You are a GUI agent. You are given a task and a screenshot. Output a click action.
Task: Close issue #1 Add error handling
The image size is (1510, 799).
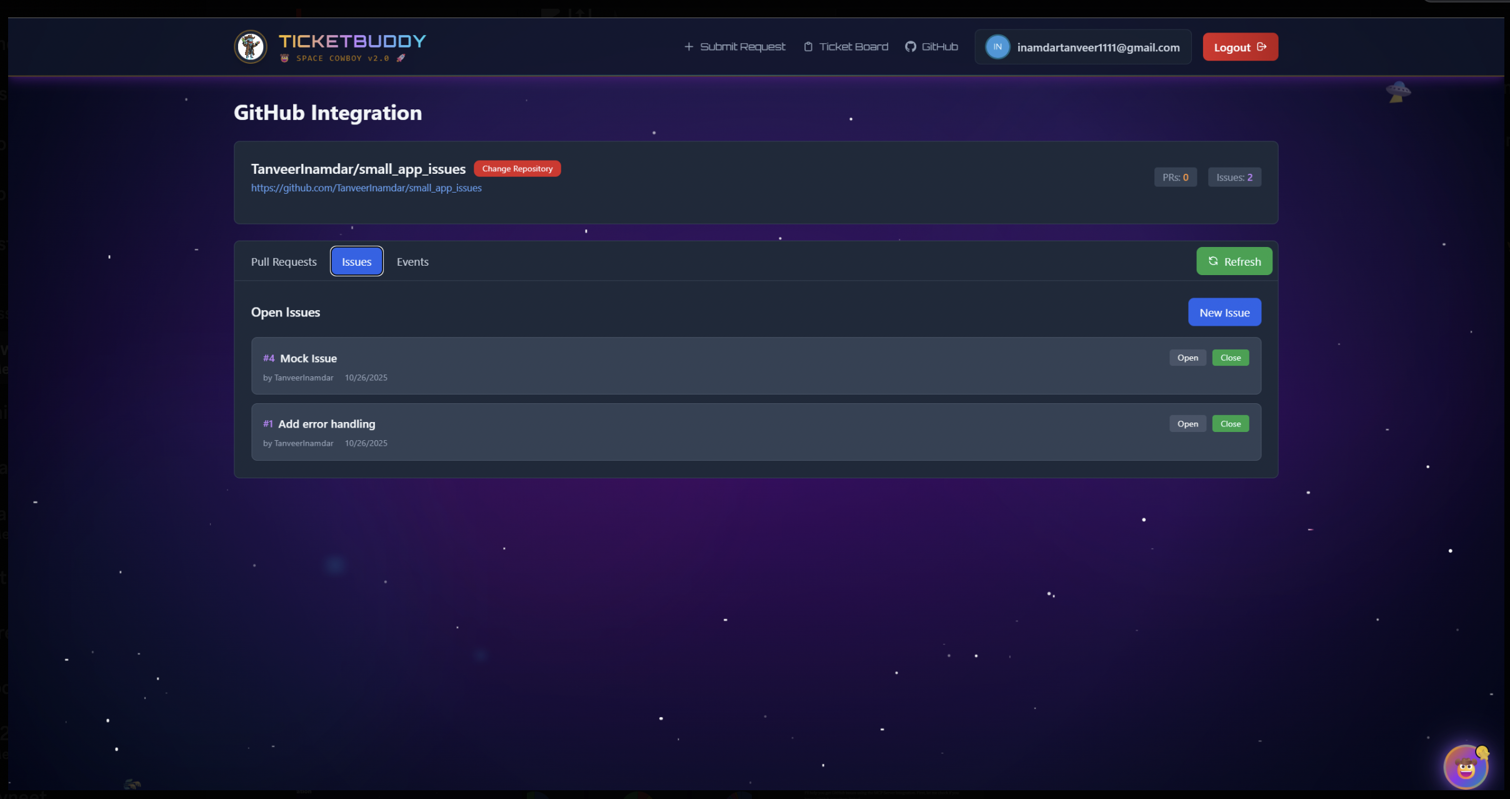click(1230, 424)
